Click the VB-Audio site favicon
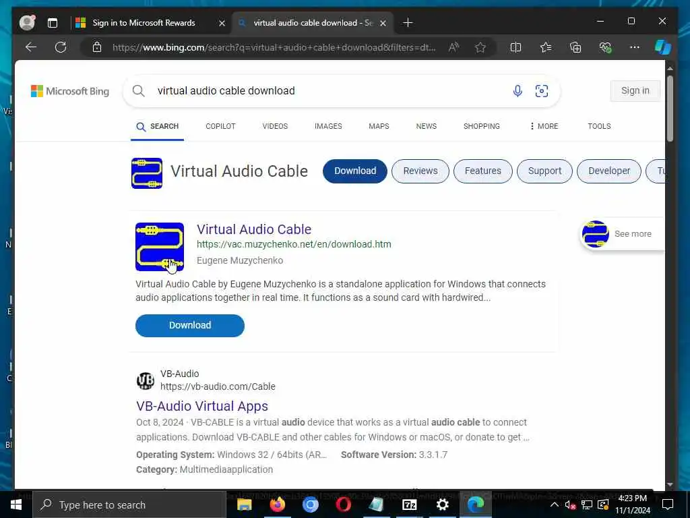 pos(146,380)
